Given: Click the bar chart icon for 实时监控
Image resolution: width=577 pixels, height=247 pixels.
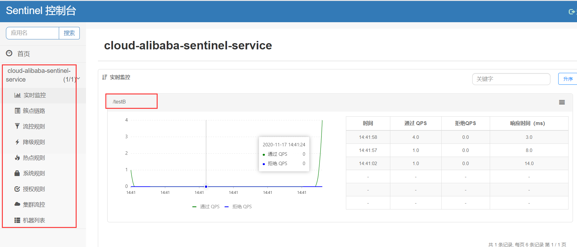Looking at the screenshot, I should (18, 95).
